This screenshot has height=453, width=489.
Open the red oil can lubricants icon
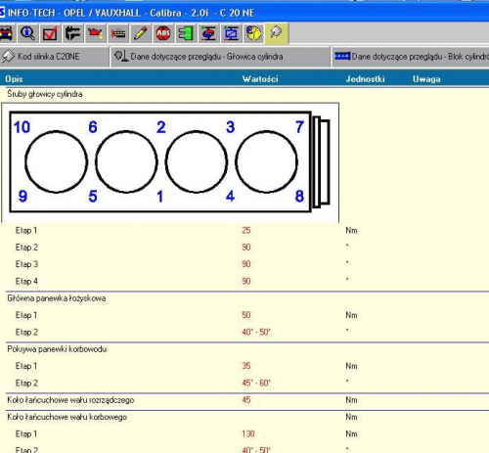95,33
